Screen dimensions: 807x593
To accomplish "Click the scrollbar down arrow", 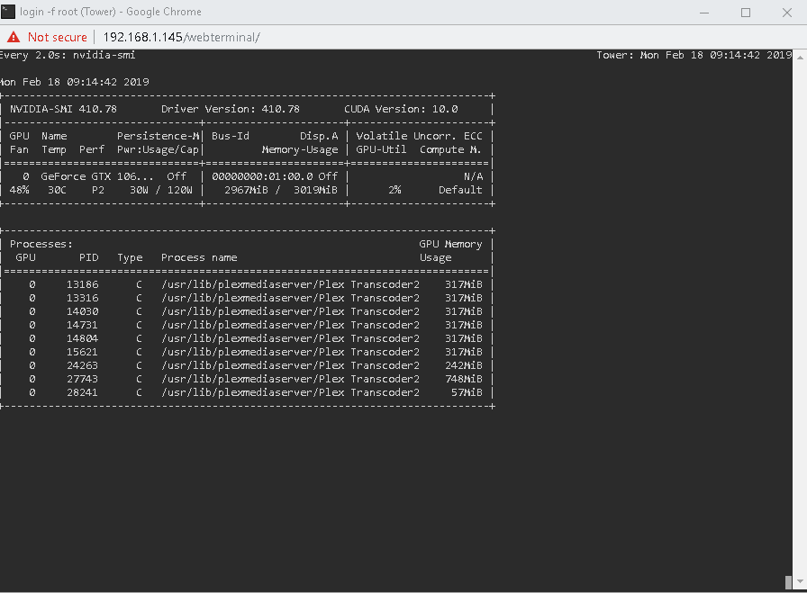I will (800, 581).
